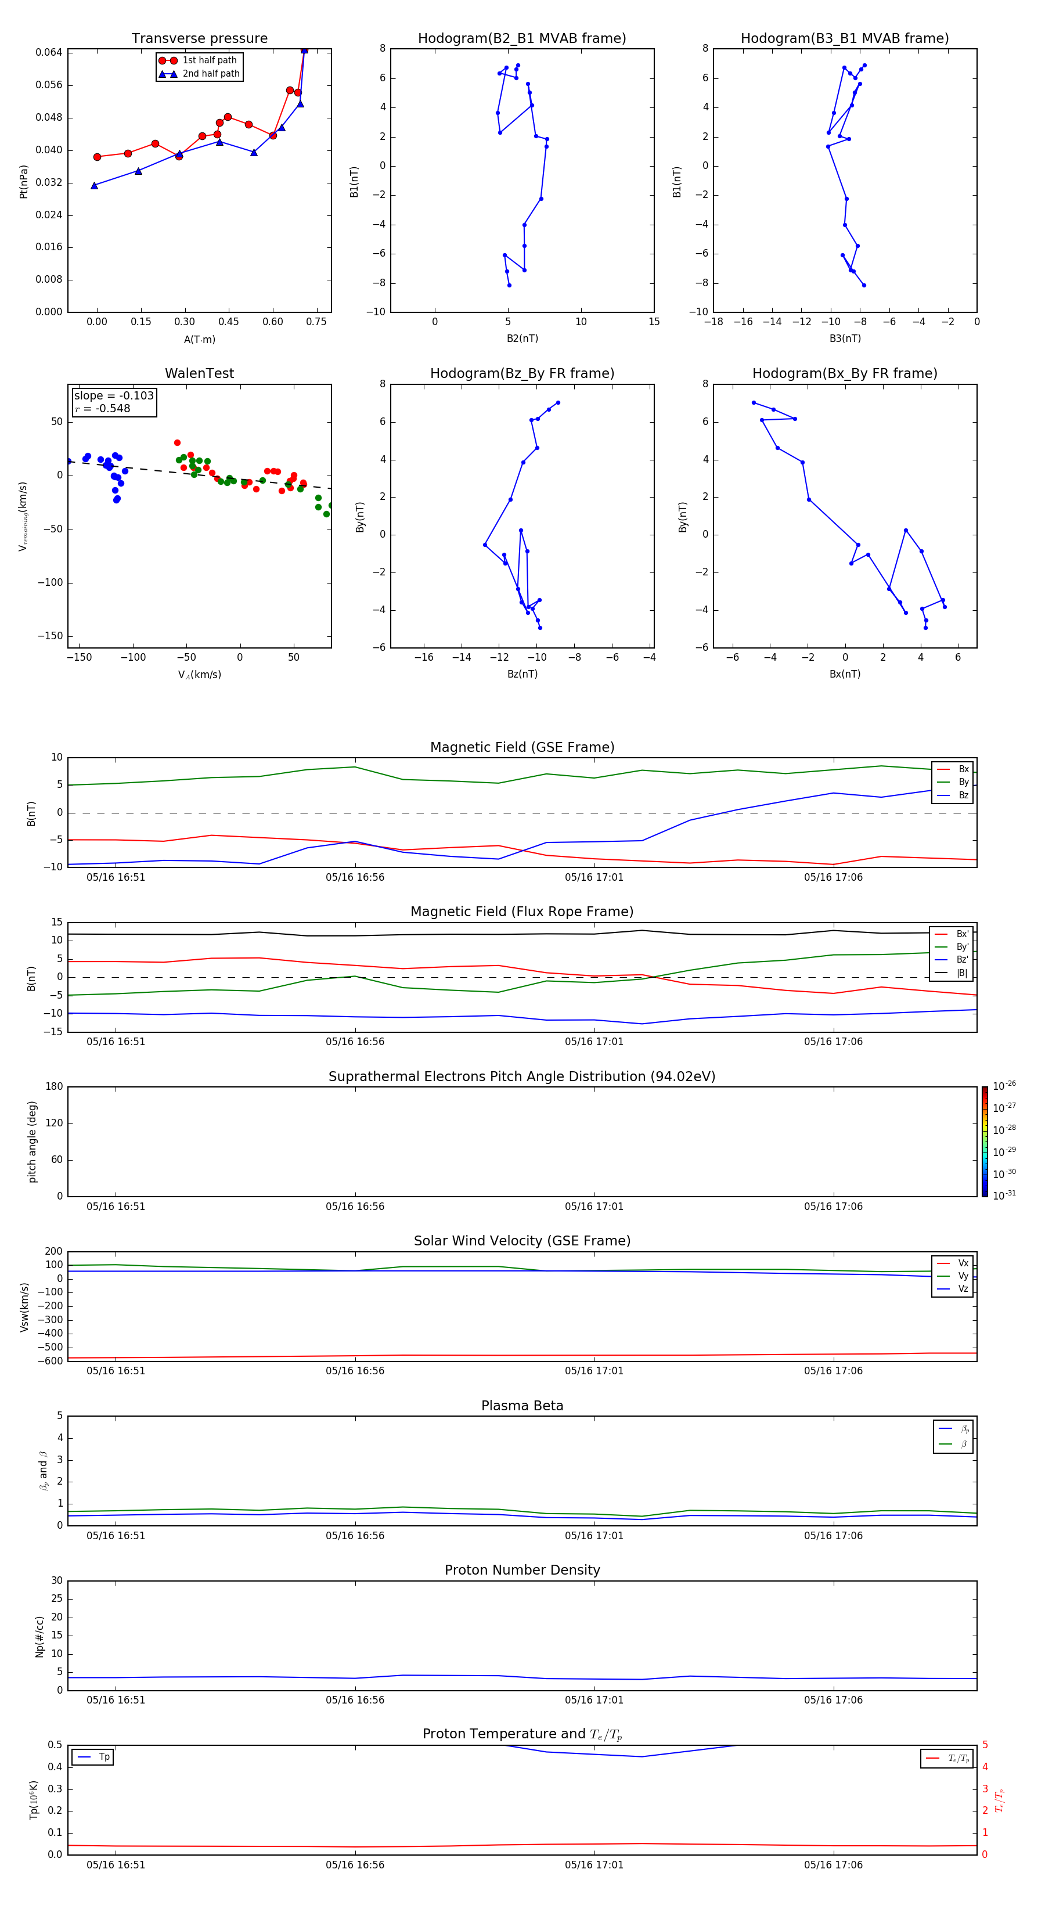Click the 'Proton Number Density' title
Viewport: 1045px width, 1916px height.
pyautogui.click(x=522, y=1571)
